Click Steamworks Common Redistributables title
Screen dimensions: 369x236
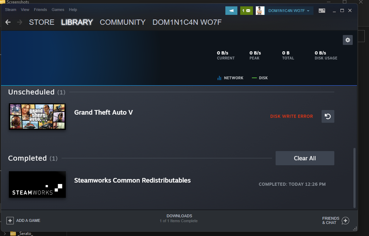tap(132, 180)
